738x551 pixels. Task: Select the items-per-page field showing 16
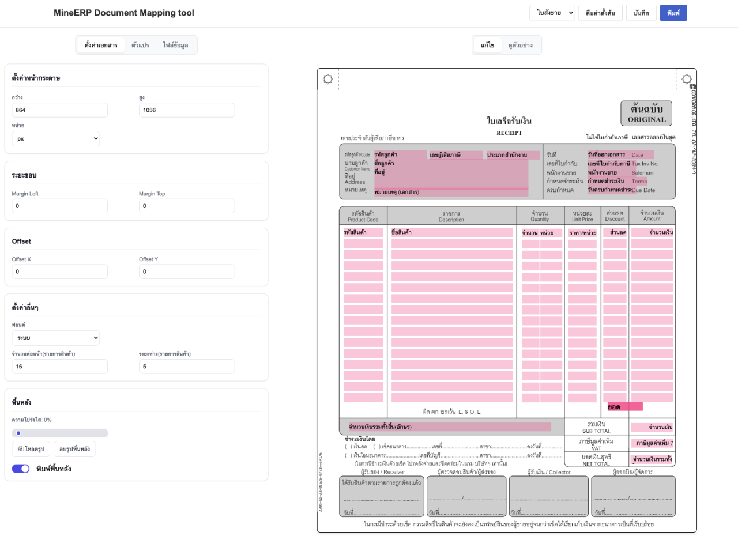(x=60, y=367)
